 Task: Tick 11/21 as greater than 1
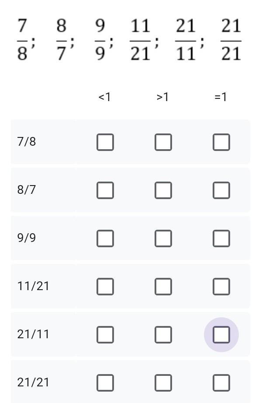(x=163, y=287)
